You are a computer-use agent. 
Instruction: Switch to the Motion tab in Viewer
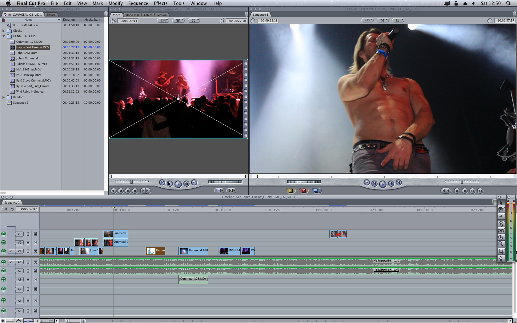pyautogui.click(x=162, y=15)
